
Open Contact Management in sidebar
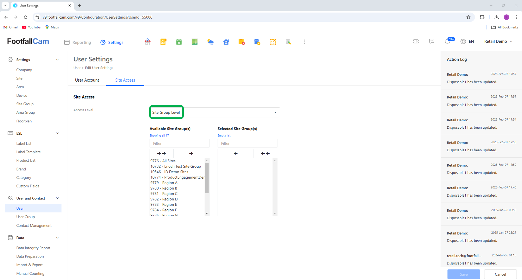[34, 225]
